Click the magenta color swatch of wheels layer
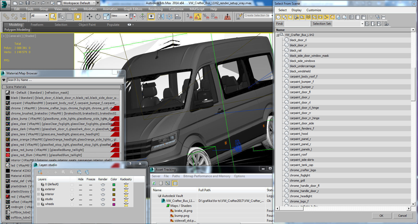Viewport: 418px width, 224px height. pos(114,204)
